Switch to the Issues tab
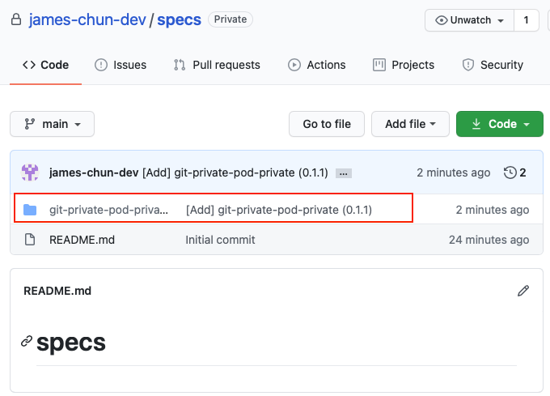Image resolution: width=550 pixels, height=396 pixels. click(121, 65)
